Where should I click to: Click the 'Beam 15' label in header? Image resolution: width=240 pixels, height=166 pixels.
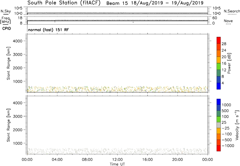click(117, 3)
